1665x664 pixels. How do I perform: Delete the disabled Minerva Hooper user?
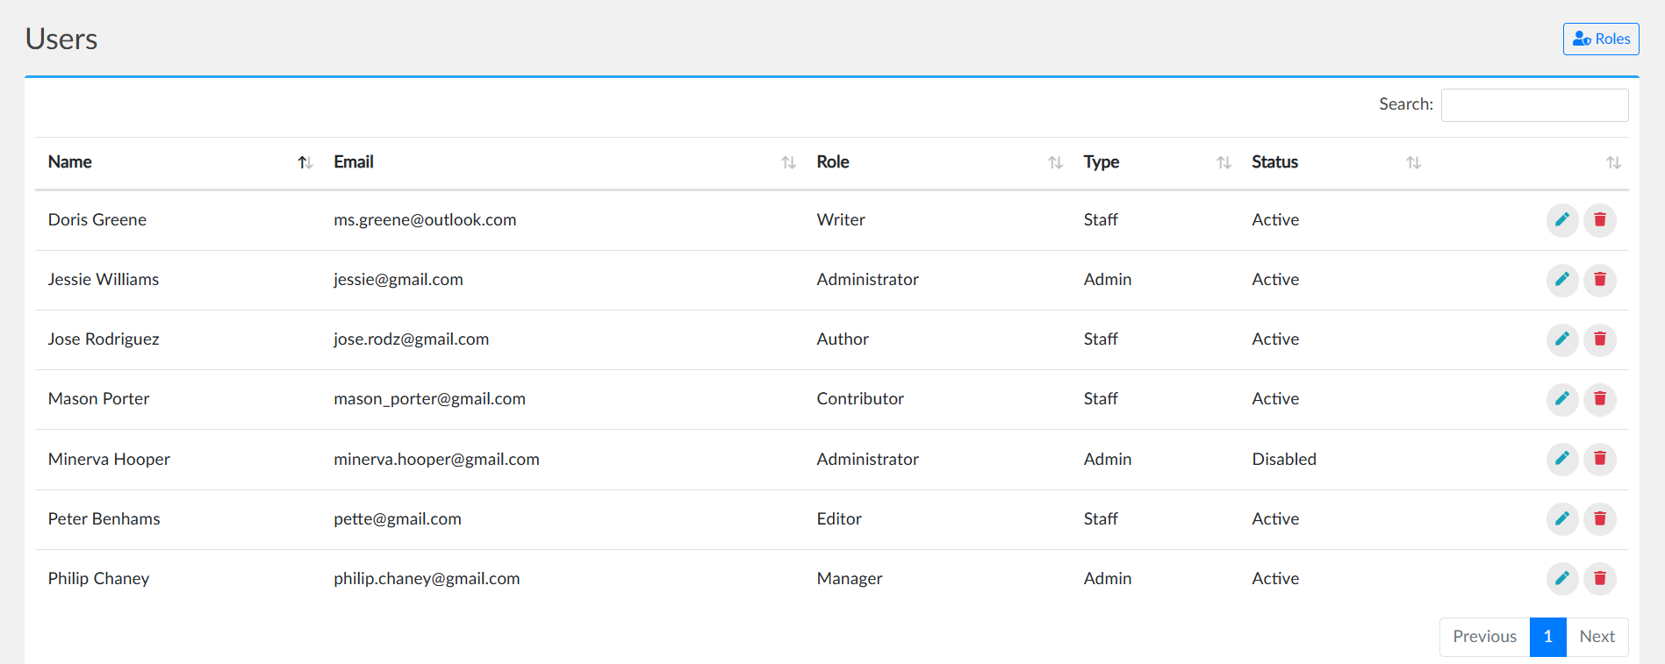click(x=1599, y=459)
